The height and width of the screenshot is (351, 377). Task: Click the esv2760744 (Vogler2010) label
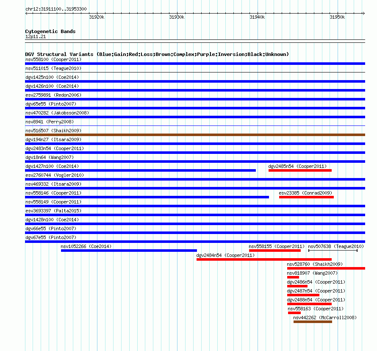(x=55, y=175)
